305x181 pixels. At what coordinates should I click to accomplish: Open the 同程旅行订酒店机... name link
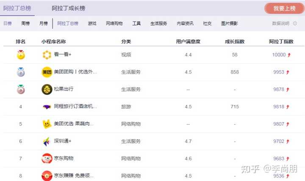click(x=75, y=106)
